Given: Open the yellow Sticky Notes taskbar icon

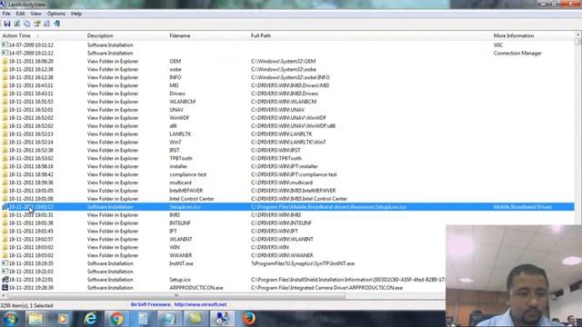Looking at the screenshot, I should 196,319.
